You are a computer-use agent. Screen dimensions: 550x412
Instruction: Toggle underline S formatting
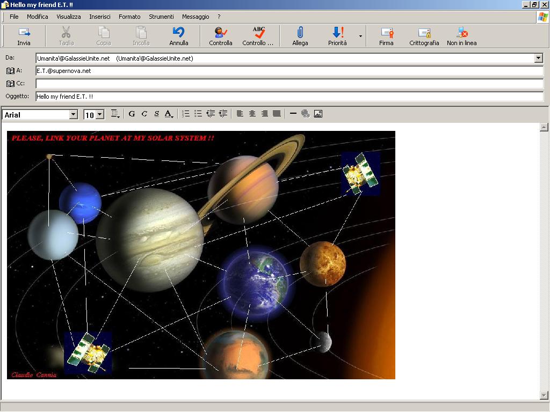coord(156,114)
